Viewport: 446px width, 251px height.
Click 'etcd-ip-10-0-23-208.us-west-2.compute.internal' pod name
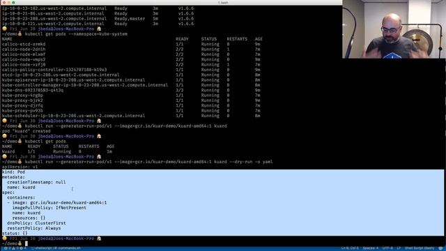click(61, 75)
